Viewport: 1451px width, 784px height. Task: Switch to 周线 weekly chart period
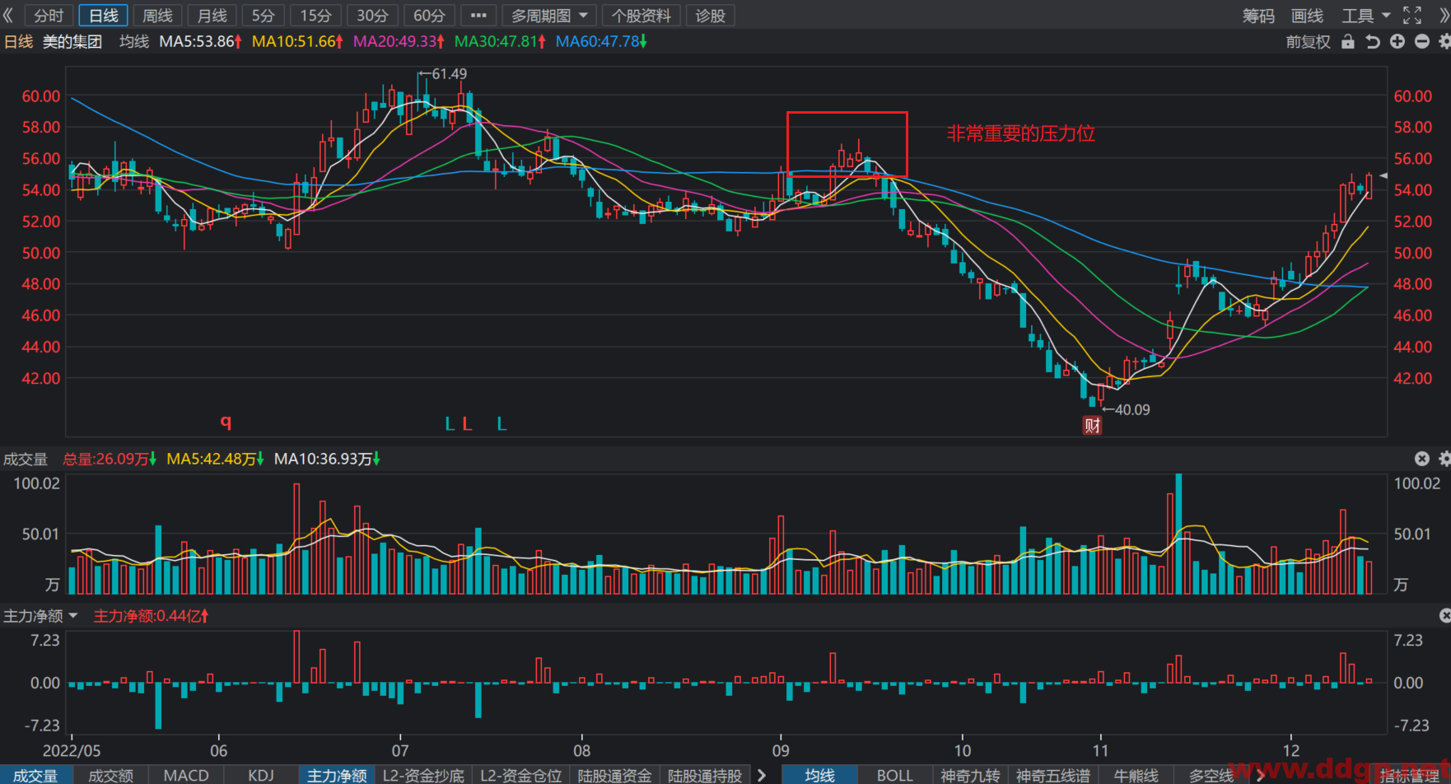point(157,16)
